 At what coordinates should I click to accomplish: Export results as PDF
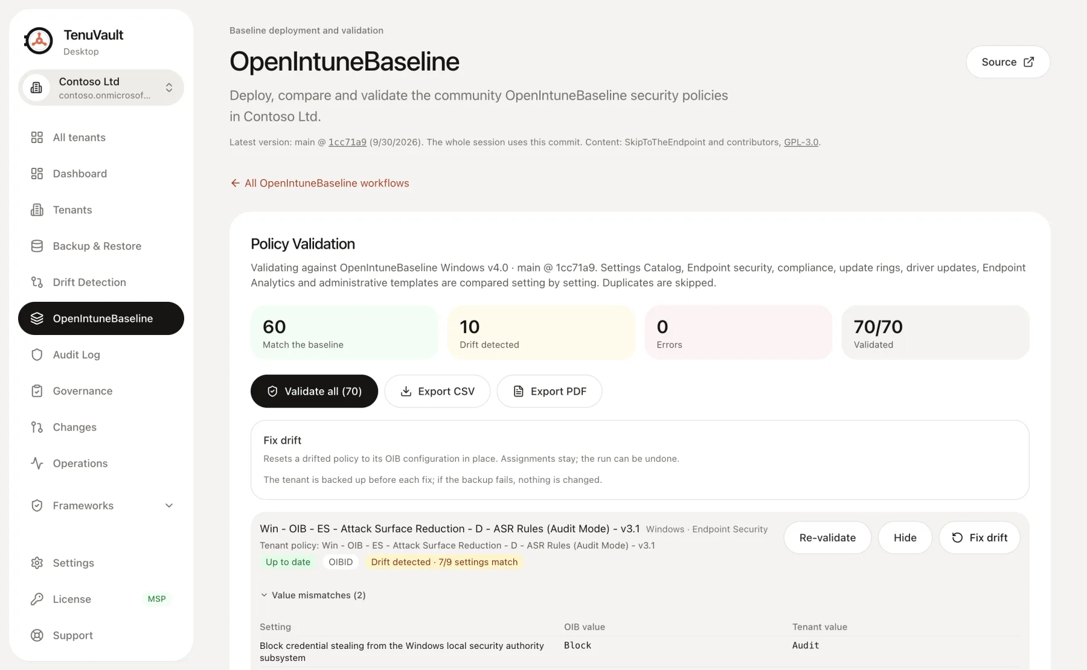(x=550, y=391)
